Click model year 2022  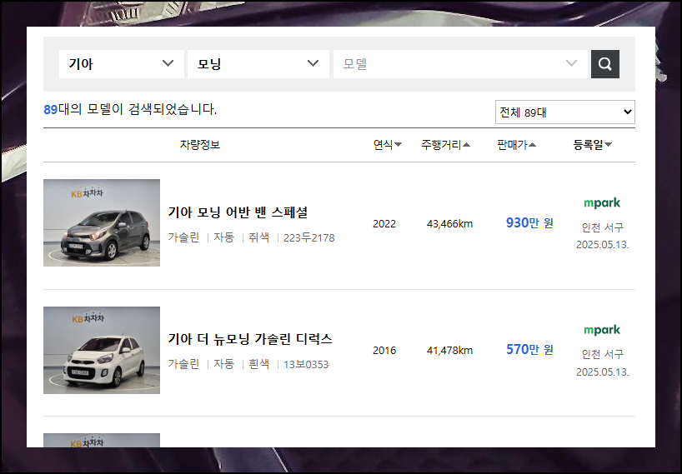coord(384,224)
